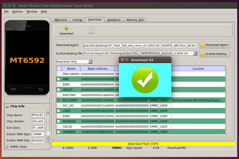Click the green Download arrow icon
The width and height of the screenshot is (239, 159).
[66, 28]
